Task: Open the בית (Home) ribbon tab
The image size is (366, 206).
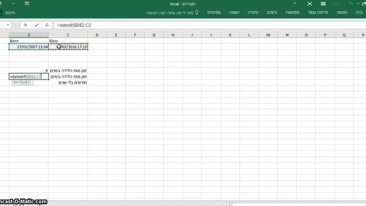Action: point(359,13)
